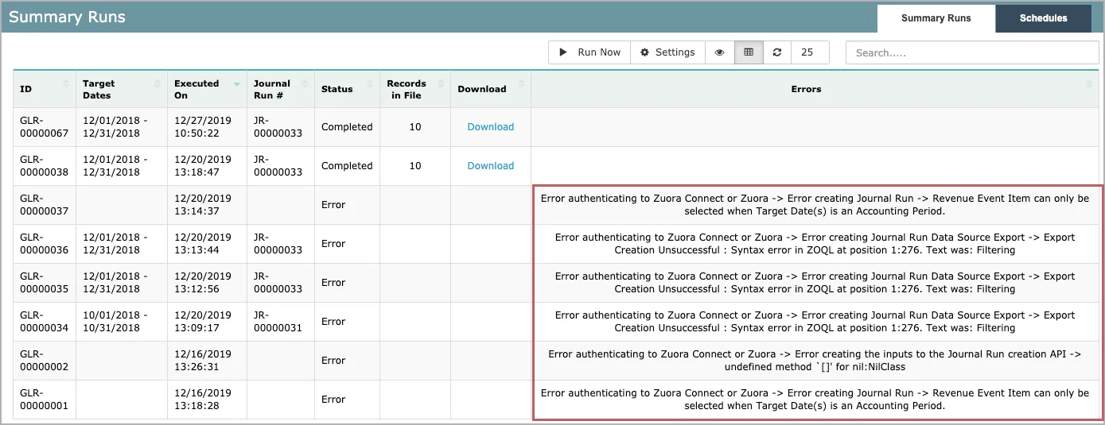Sort by the Journal Run # column
The width and height of the screenshot is (1105, 425).
(281, 89)
